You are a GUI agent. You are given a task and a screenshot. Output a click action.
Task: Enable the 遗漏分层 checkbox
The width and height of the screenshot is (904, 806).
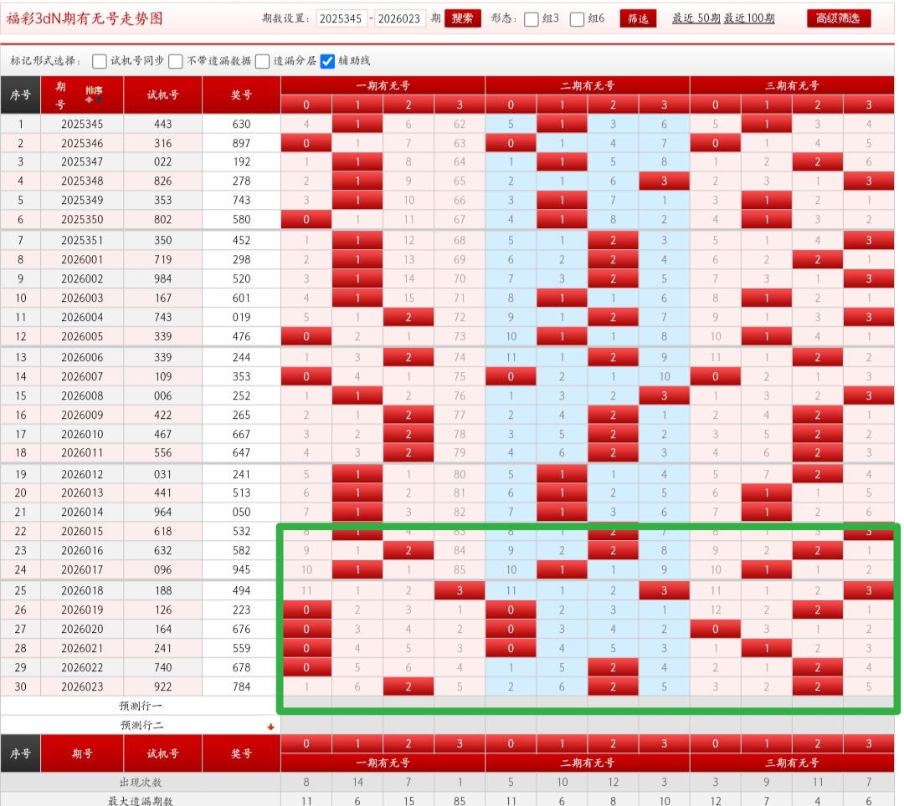262,61
